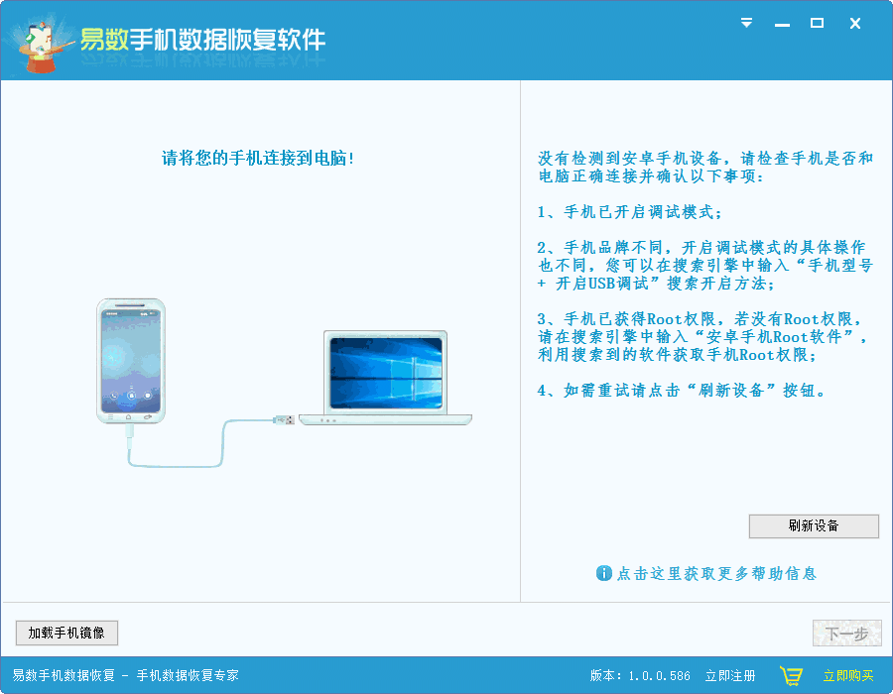Click the disabled 下一步 next step button
Image resolution: width=893 pixels, height=694 pixels.
tap(846, 633)
